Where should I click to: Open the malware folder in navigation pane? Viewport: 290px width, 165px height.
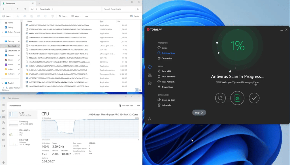click(x=9, y=74)
